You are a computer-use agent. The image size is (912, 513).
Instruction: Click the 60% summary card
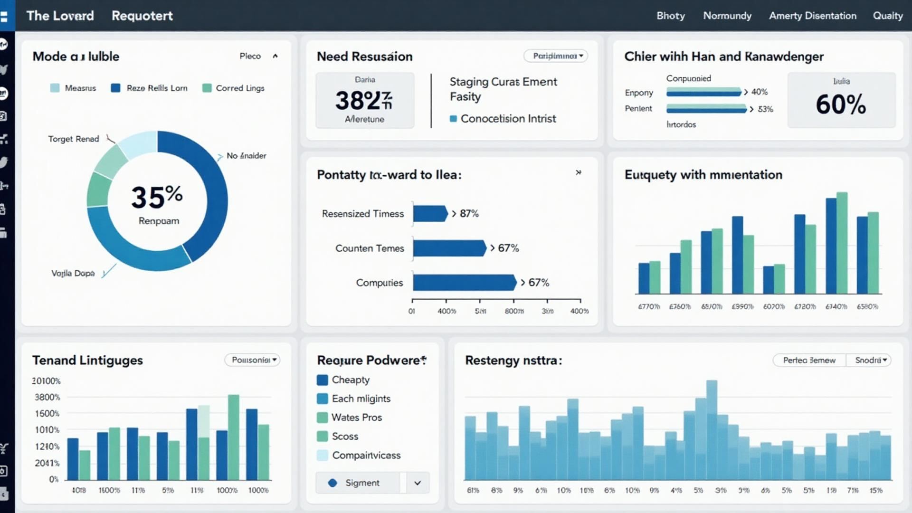tap(841, 100)
